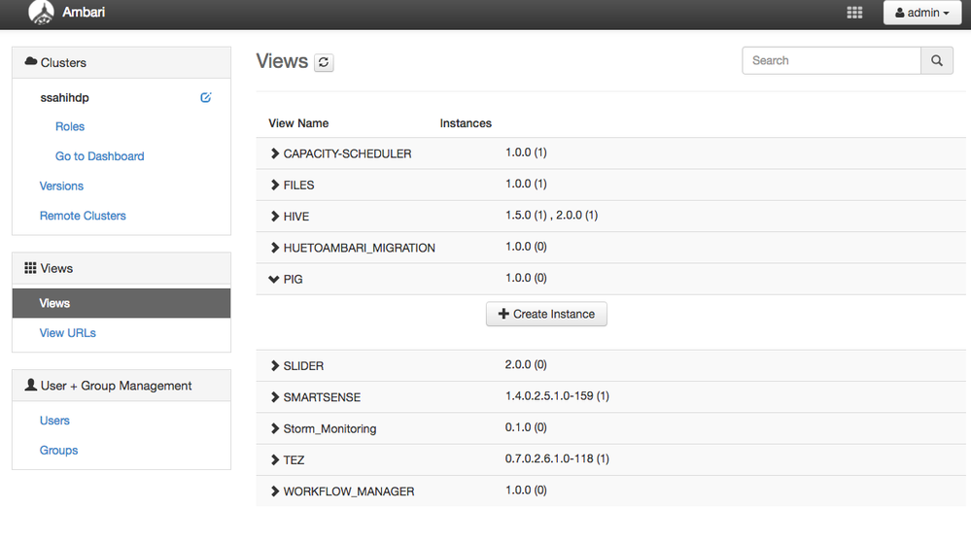Edit the ssahihdp cluster name
Image resolution: width=971 pixels, height=542 pixels.
point(206,97)
